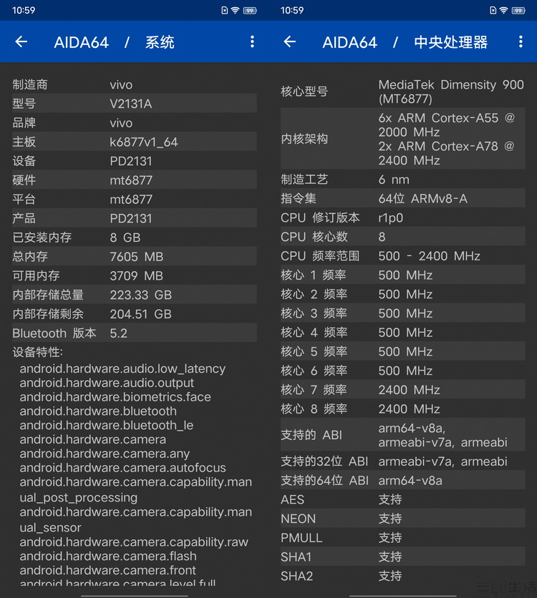Select the CPU 修订版本 r1p0 row

pyautogui.click(x=402, y=217)
